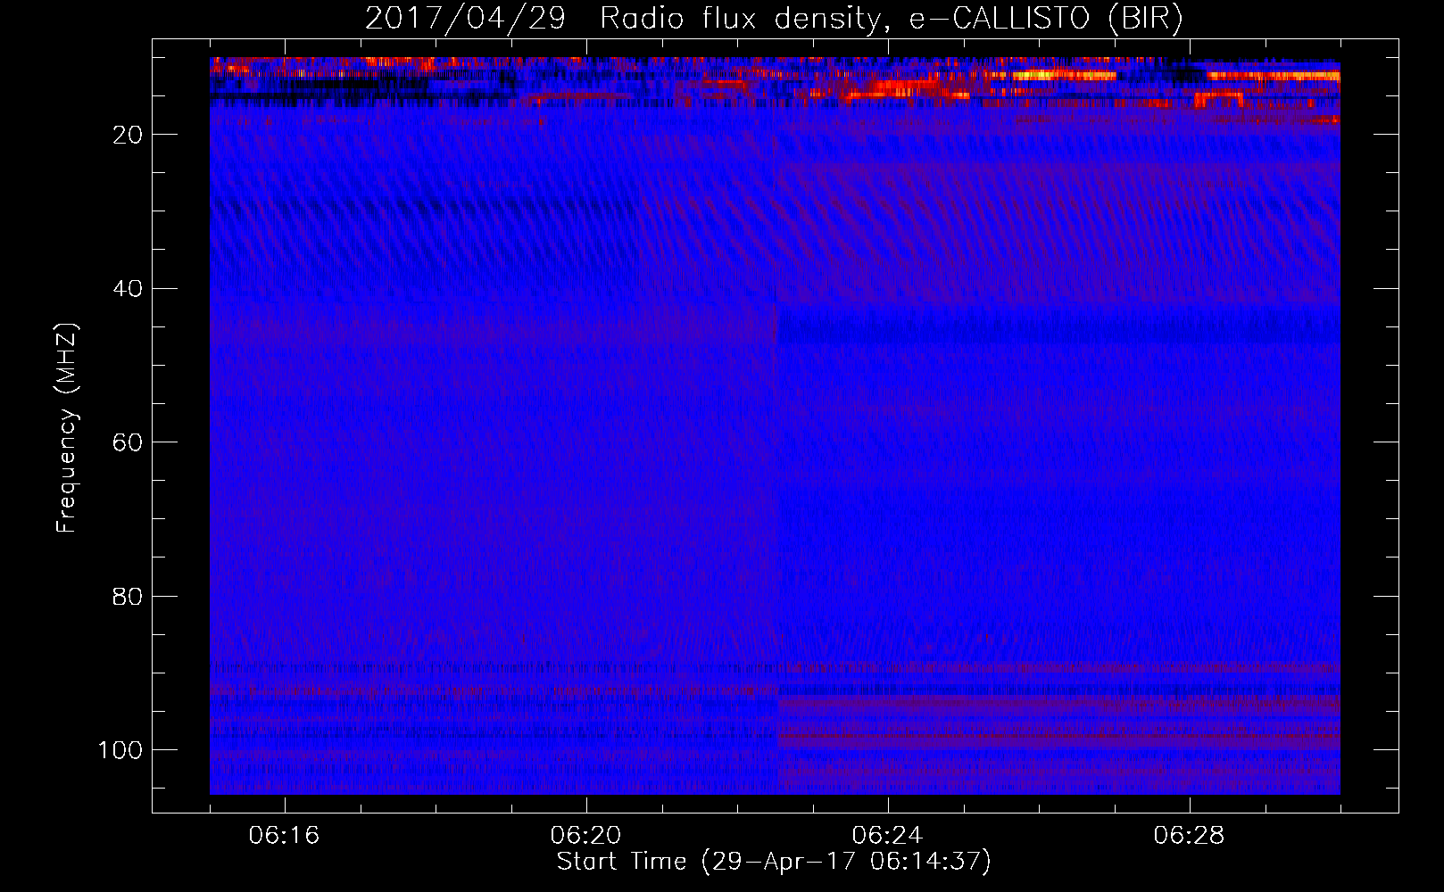The image size is (1444, 892).
Task: Click the 'Frequency (MHZ)' axis label
Action: [67, 428]
